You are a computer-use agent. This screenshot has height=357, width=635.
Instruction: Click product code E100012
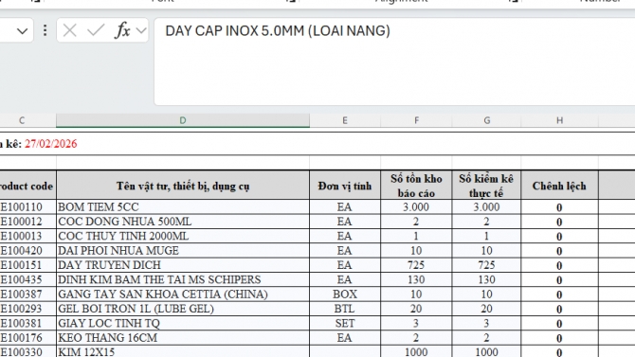pyautogui.click(x=27, y=222)
